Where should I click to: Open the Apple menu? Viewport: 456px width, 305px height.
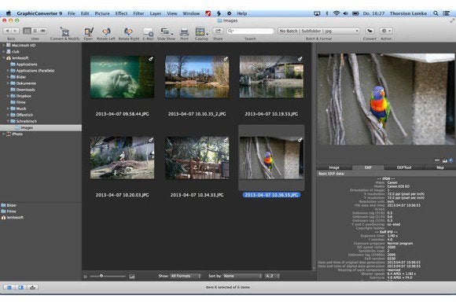pos(9,13)
